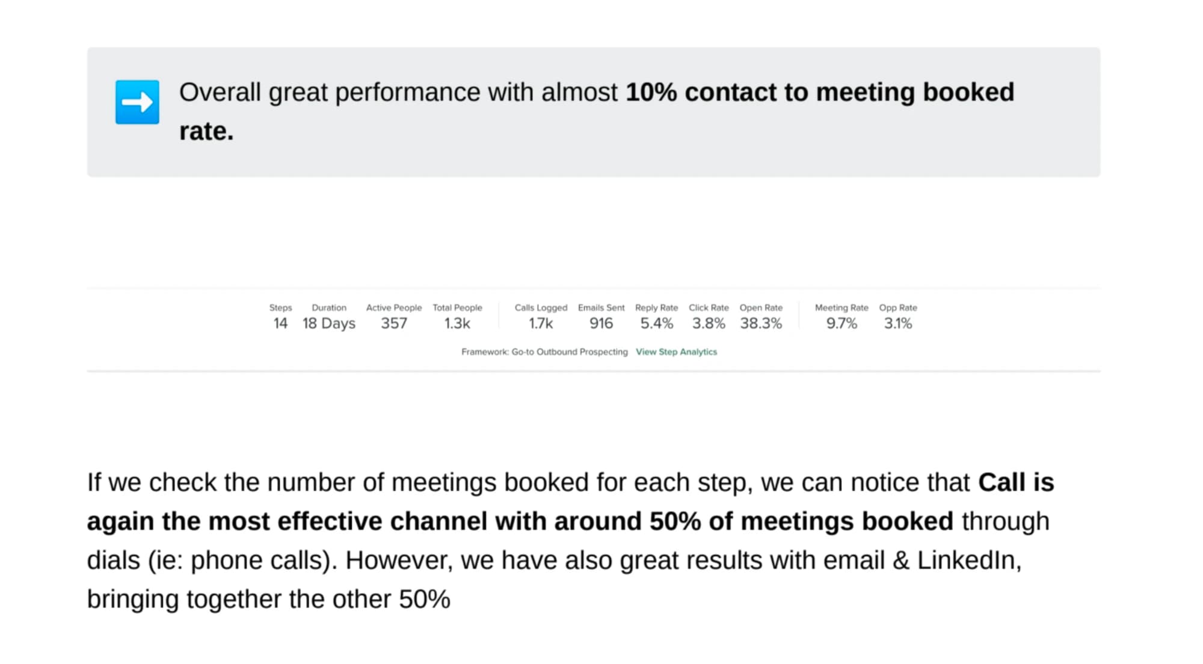Click the bold 'Call is' text

tap(1016, 482)
